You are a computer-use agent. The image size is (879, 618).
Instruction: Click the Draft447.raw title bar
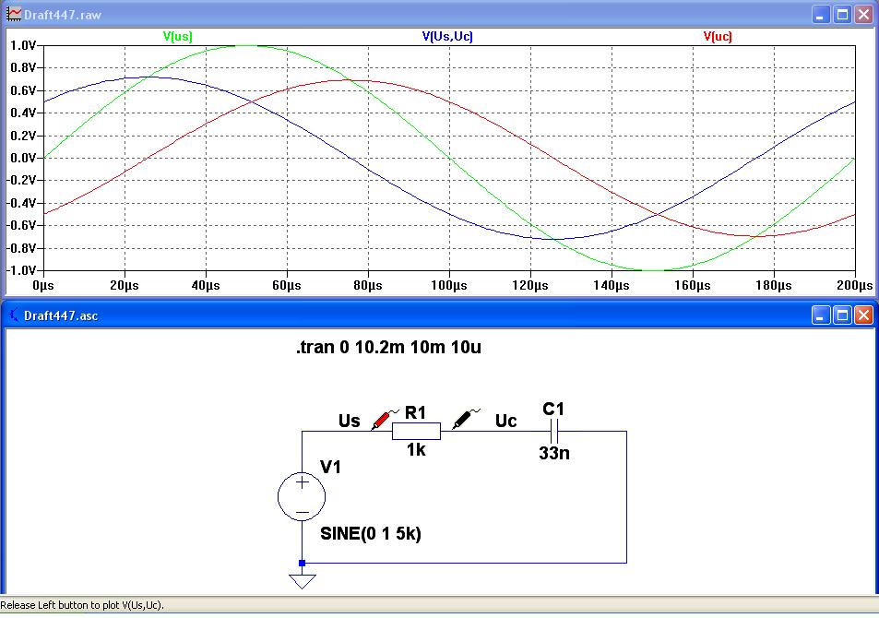pyautogui.click(x=439, y=14)
